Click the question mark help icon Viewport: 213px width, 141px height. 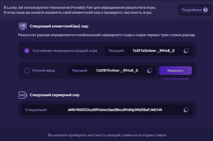(x=205, y=10)
